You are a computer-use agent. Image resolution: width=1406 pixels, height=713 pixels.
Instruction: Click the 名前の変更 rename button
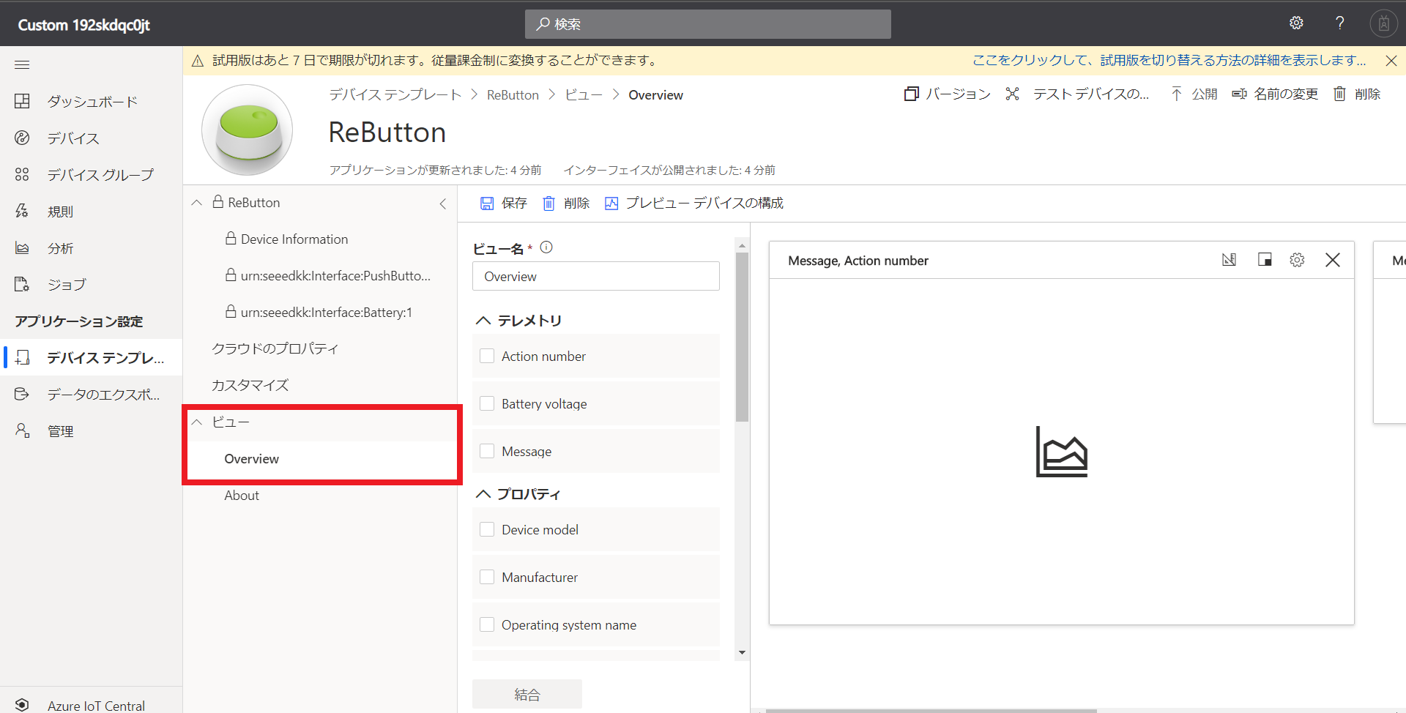point(1275,94)
